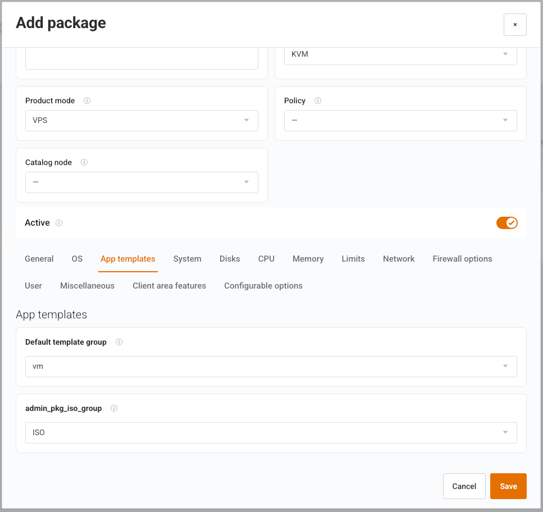
Task: Open the Product mode dropdown showing VPS
Action: tap(142, 121)
